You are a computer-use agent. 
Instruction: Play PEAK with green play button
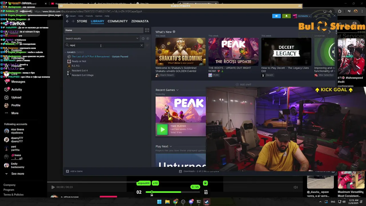click(x=162, y=129)
